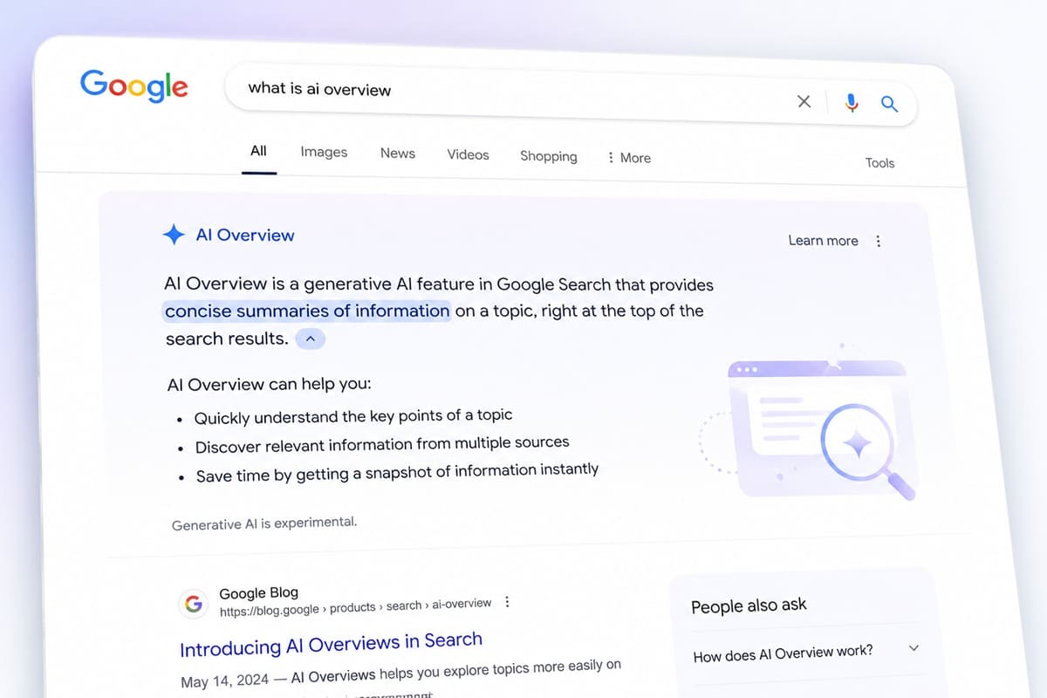
Task: Open the search Tools options
Action: 879,162
